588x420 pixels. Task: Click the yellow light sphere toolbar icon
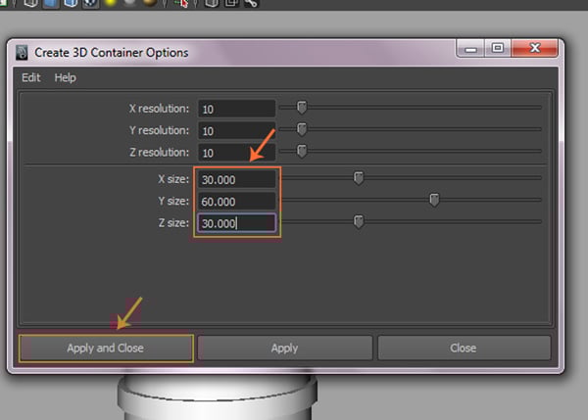click(x=111, y=3)
